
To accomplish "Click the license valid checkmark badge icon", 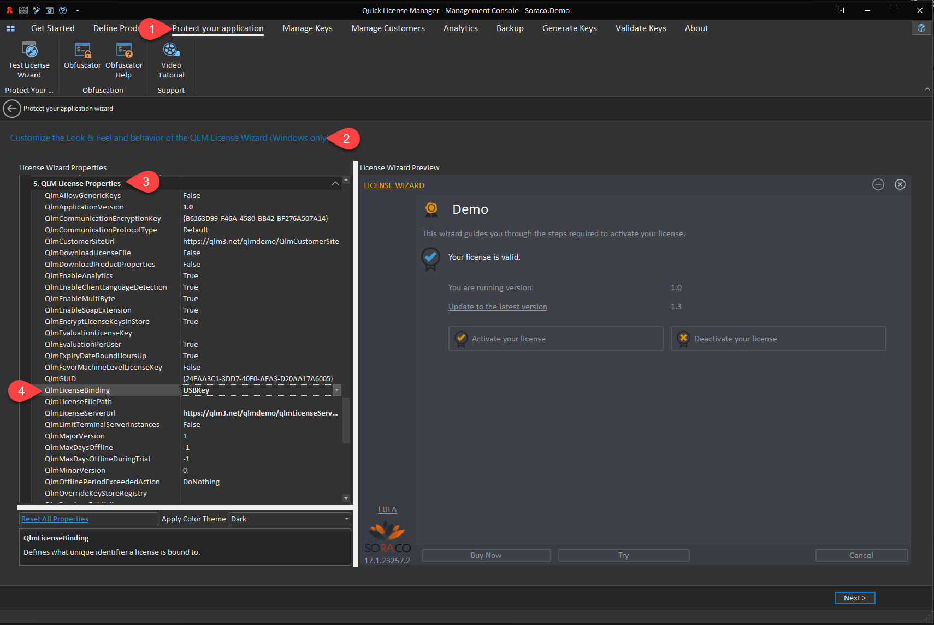I will (430, 258).
